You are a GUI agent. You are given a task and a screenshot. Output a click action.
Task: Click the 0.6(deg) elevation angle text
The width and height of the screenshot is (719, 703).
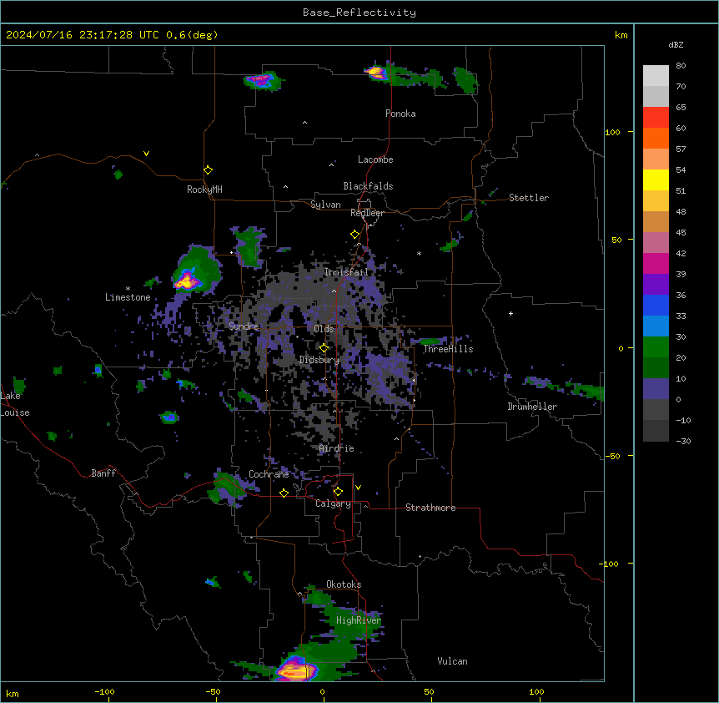(192, 35)
